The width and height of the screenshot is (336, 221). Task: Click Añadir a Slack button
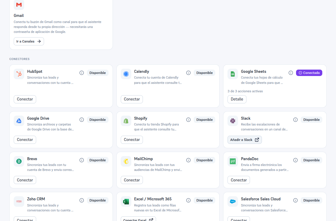pos(244,140)
